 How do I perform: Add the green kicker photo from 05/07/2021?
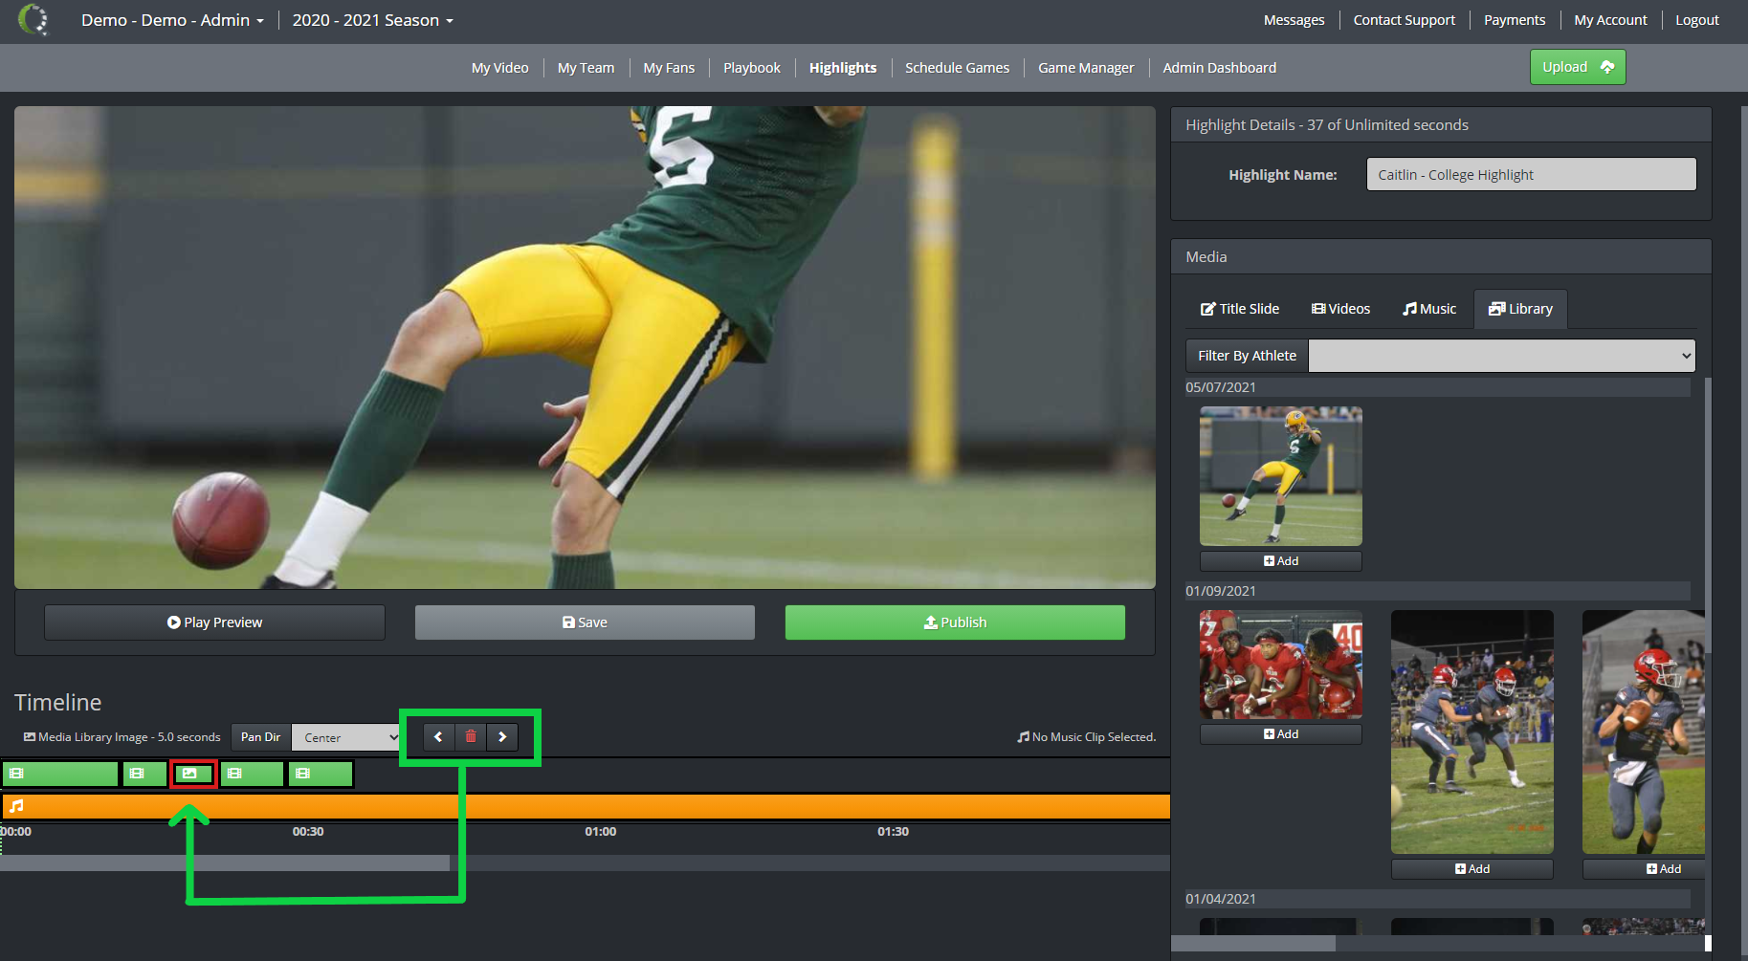[x=1281, y=561]
